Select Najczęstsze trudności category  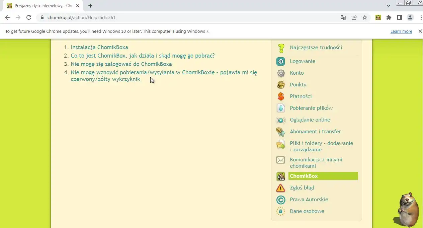[316, 48]
